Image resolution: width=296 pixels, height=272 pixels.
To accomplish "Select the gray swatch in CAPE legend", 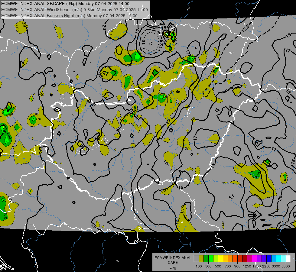I will tap(196, 258).
